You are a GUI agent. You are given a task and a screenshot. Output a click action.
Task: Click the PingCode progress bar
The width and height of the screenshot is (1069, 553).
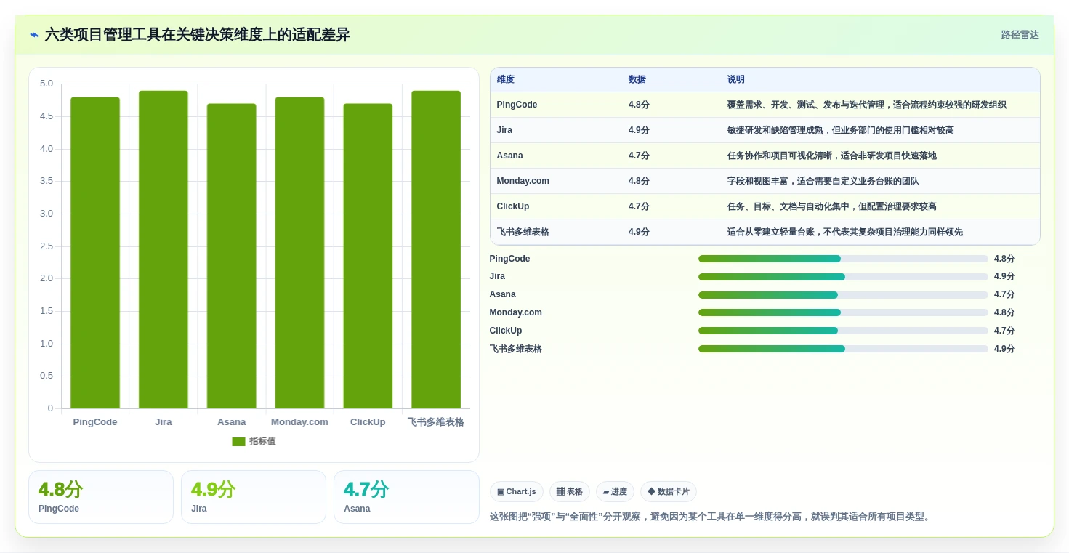(x=843, y=259)
